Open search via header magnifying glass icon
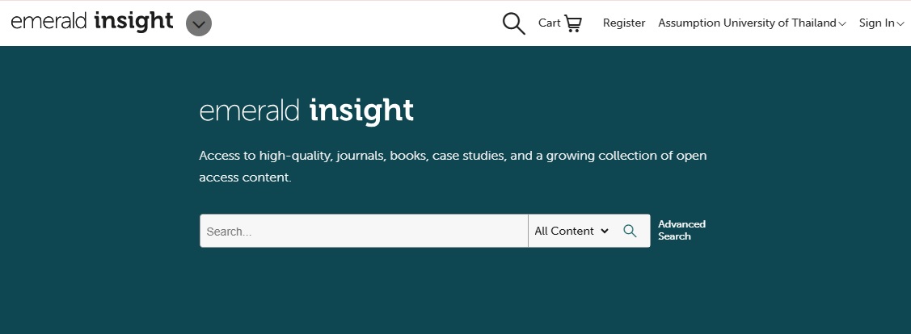911x334 pixels. pyautogui.click(x=513, y=23)
